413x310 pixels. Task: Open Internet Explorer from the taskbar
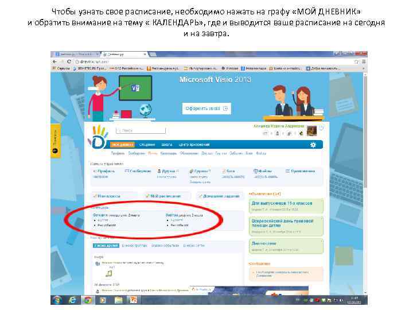coord(72,300)
